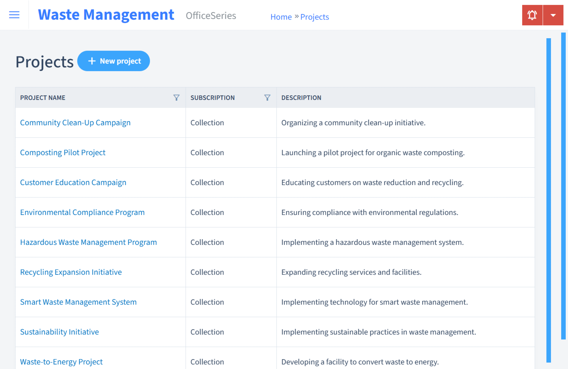Image resolution: width=568 pixels, height=369 pixels.
Task: Select Projects in the breadcrumb trail
Action: 314,17
